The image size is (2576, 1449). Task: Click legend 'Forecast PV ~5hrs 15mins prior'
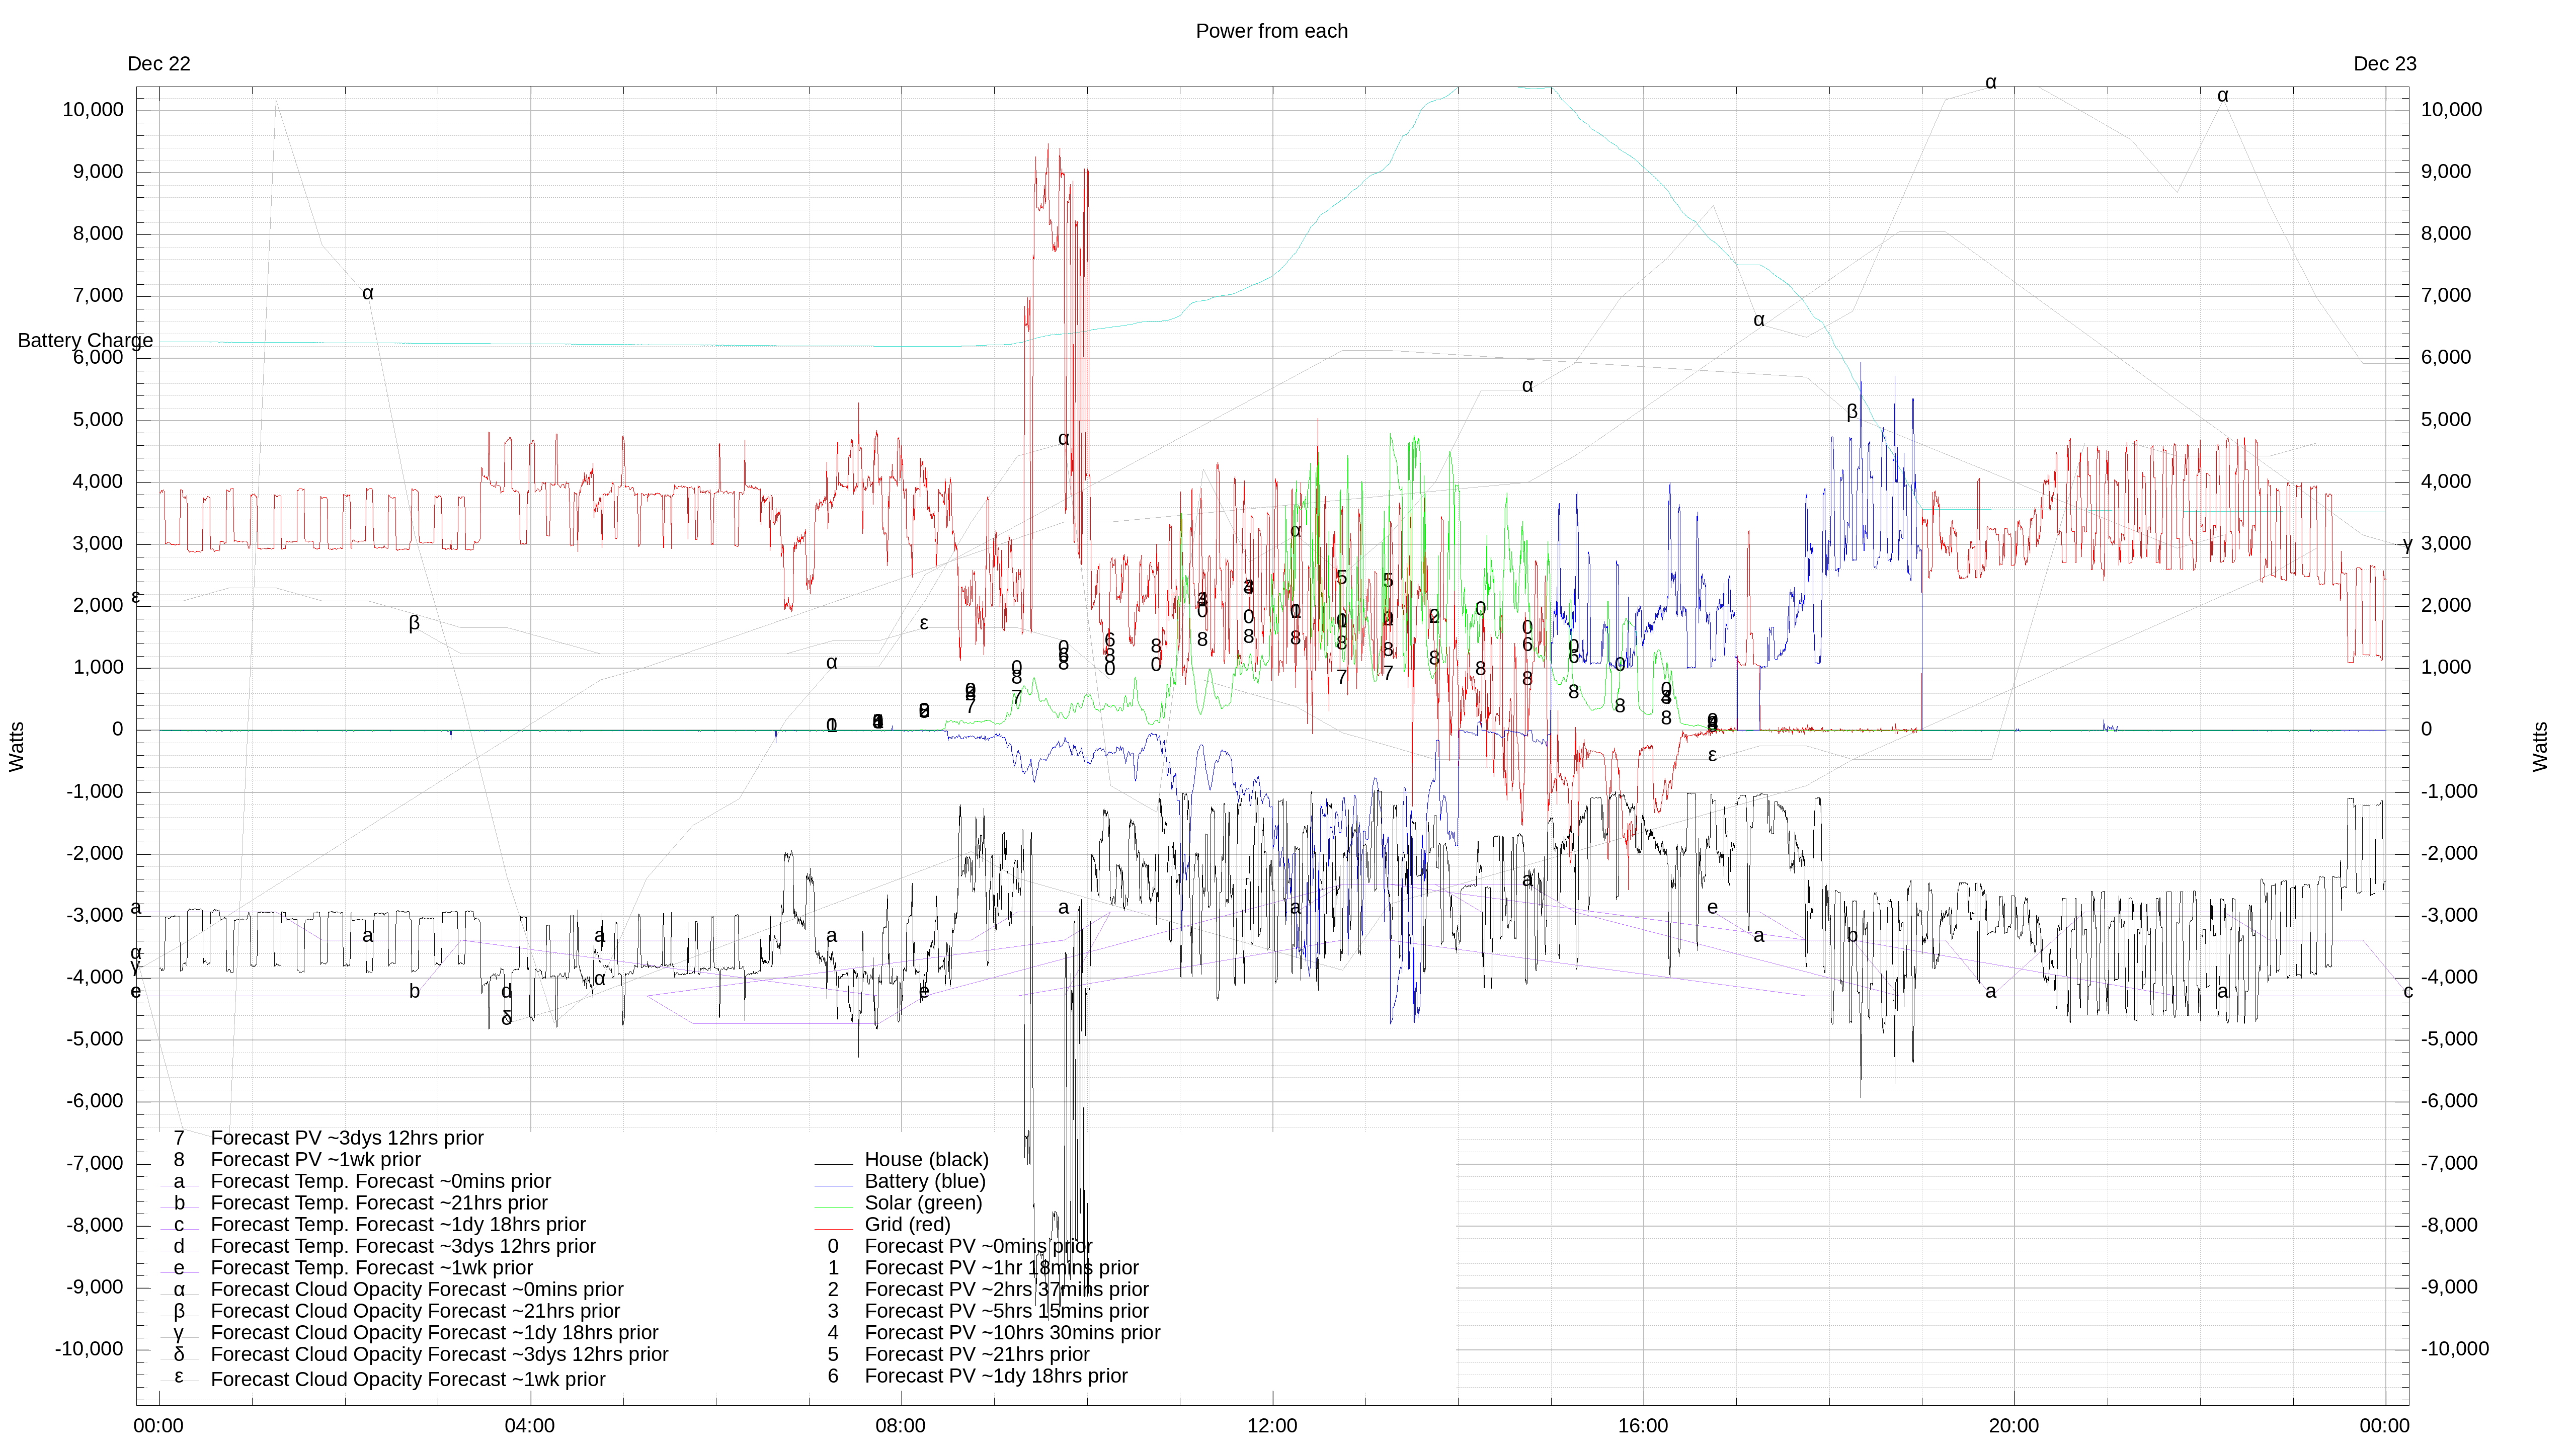(1006, 1311)
